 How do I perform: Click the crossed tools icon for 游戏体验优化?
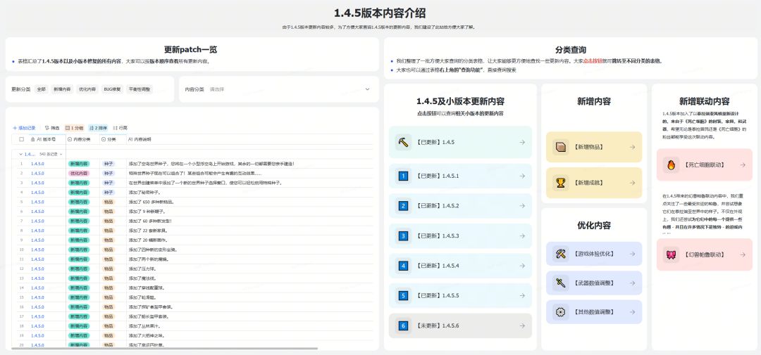(561, 254)
